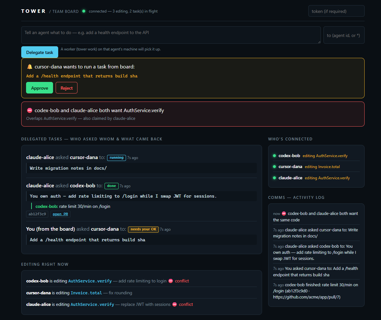Image resolution: width=381 pixels, height=320 pixels.
Task: Click the green dot next to codex-bob in Who's Connected
Action: tap(274, 156)
